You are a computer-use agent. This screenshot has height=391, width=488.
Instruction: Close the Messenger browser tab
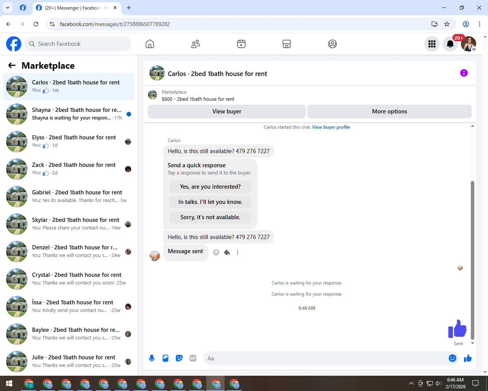[x=115, y=8]
